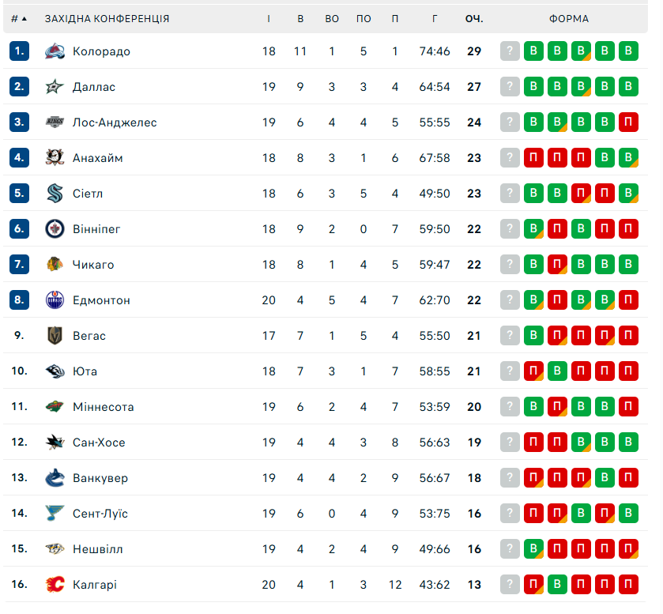This screenshot has height=614, width=663.
Task: Click the Seattle Kraken logo icon
Action: [54, 194]
